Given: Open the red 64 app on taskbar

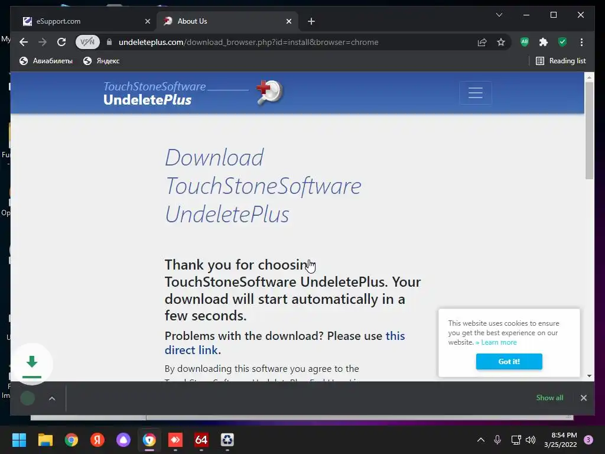Looking at the screenshot, I should point(201,440).
